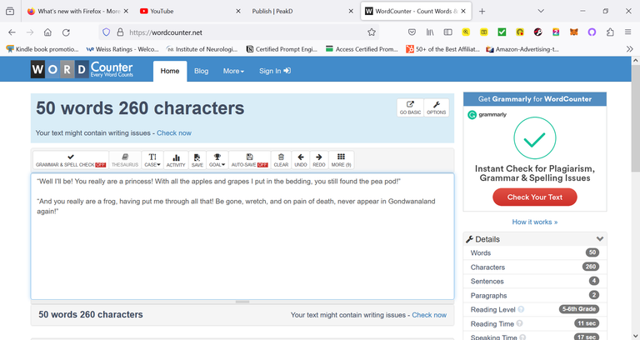
Task: Click the Save toolbar icon
Action: [x=197, y=160]
